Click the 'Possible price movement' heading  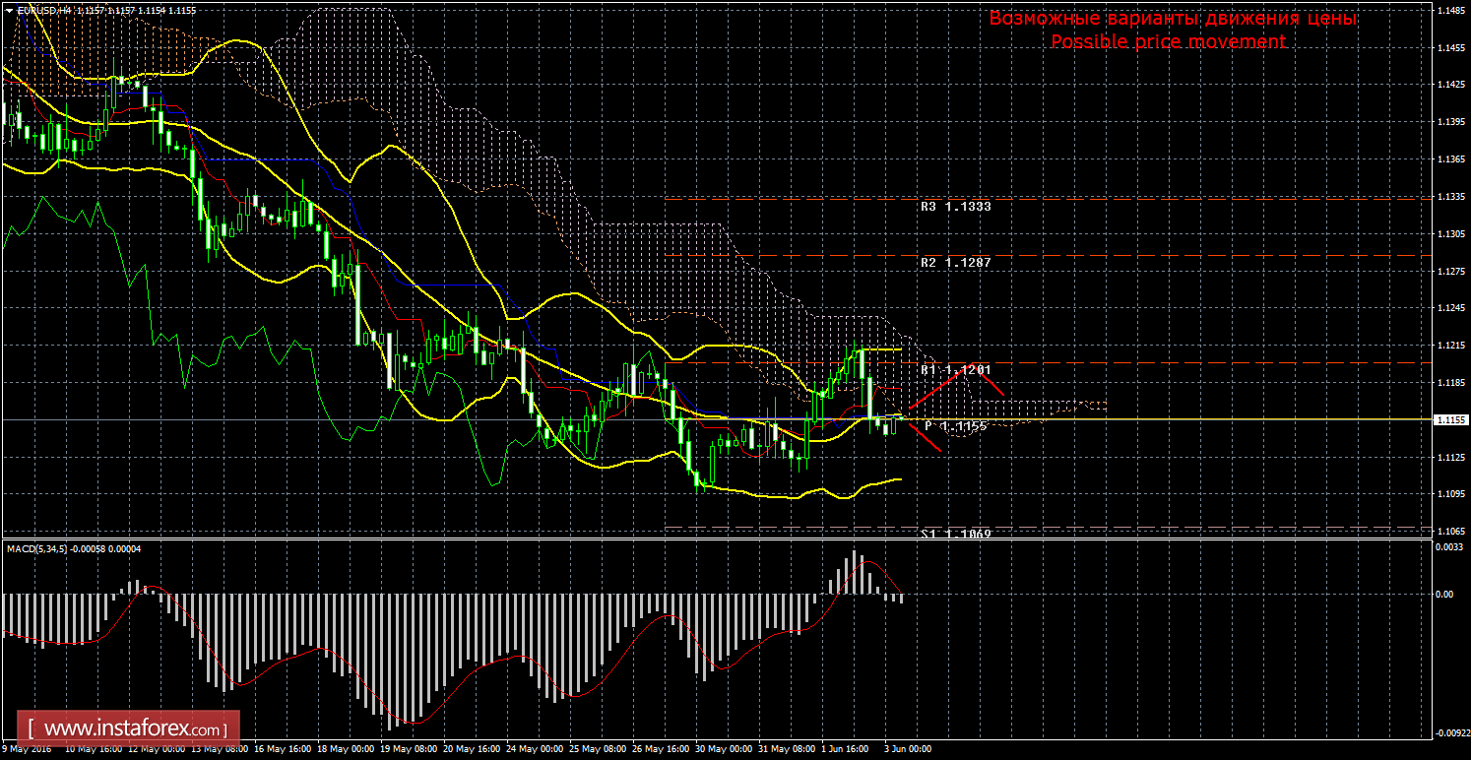coord(1169,41)
